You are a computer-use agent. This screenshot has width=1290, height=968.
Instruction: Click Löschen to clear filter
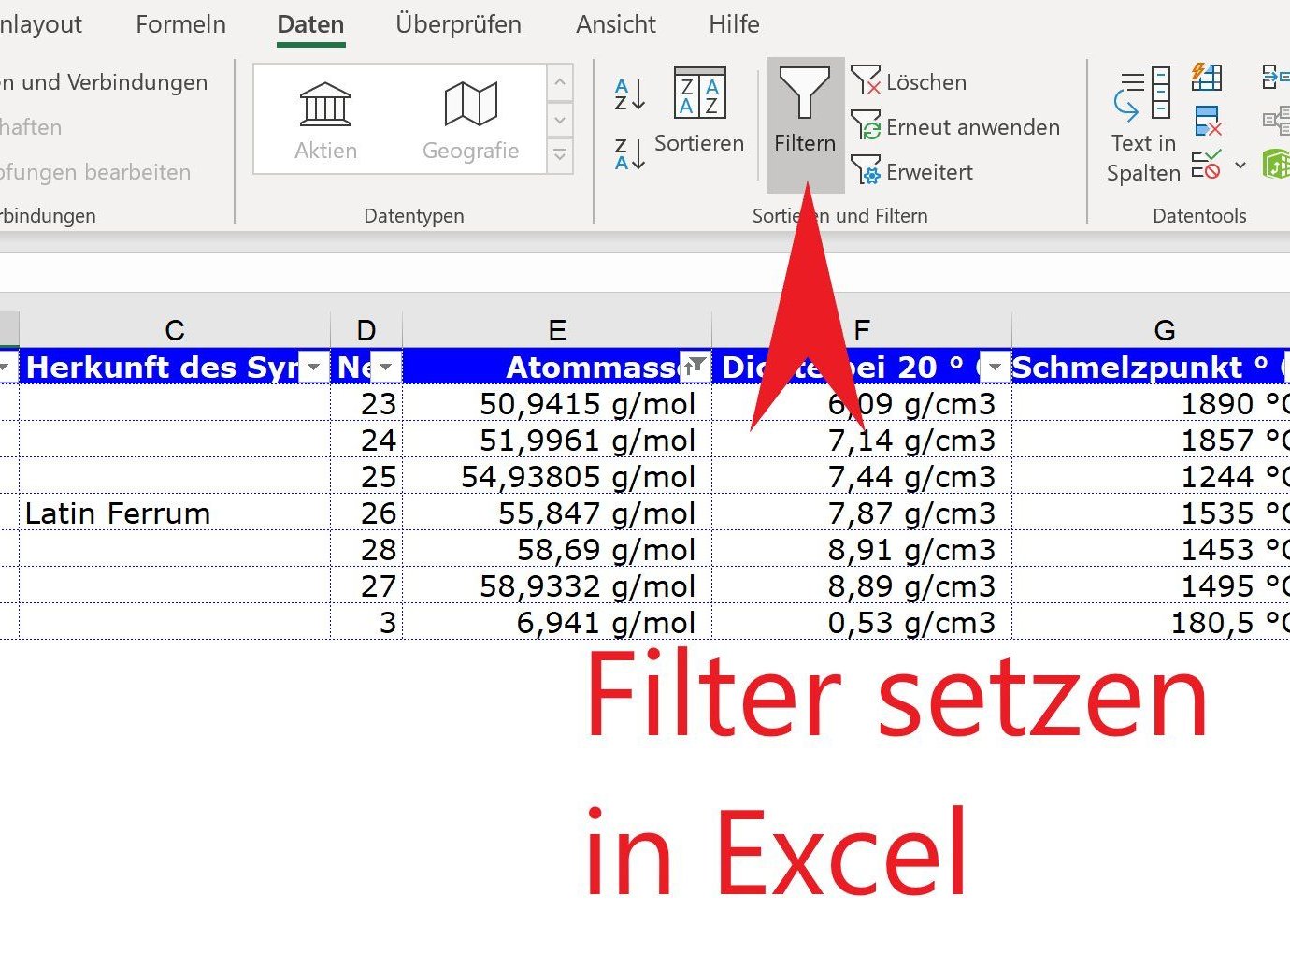pos(910,82)
